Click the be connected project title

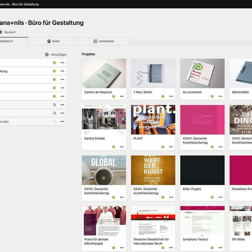click(192, 92)
